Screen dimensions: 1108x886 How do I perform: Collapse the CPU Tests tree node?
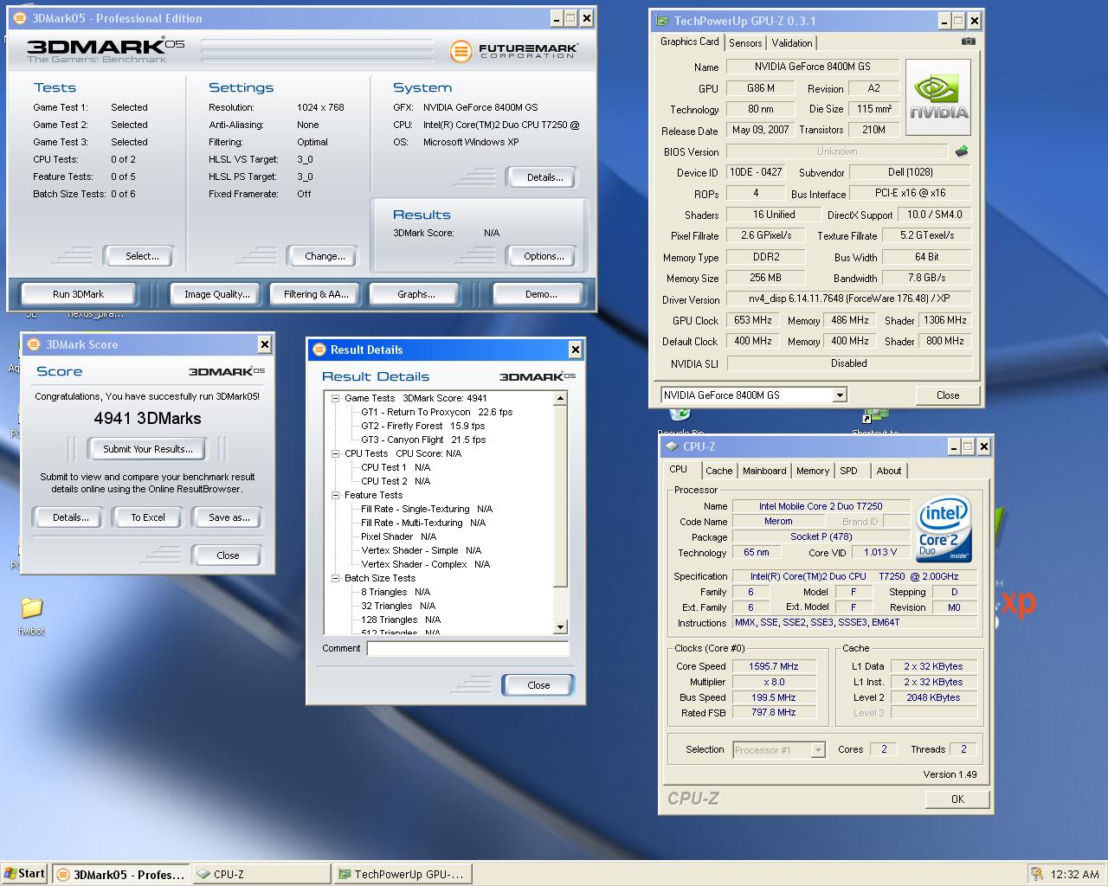335,453
